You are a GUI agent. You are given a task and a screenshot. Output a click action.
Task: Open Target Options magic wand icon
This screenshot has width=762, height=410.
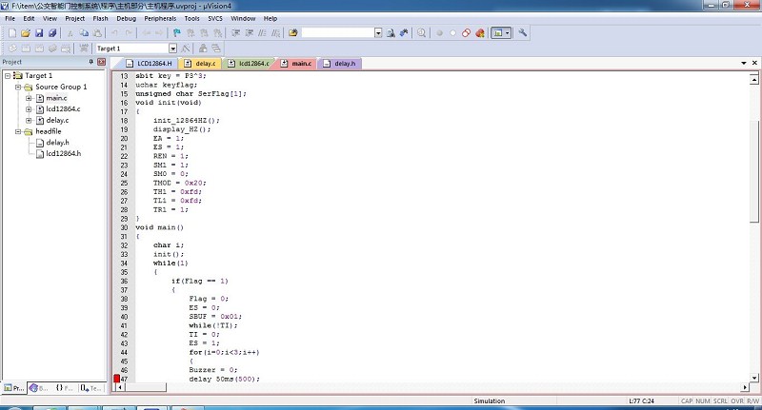pyautogui.click(x=187, y=48)
